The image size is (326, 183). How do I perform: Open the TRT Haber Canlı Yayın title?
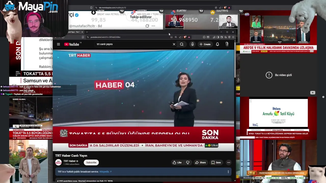point(71,156)
